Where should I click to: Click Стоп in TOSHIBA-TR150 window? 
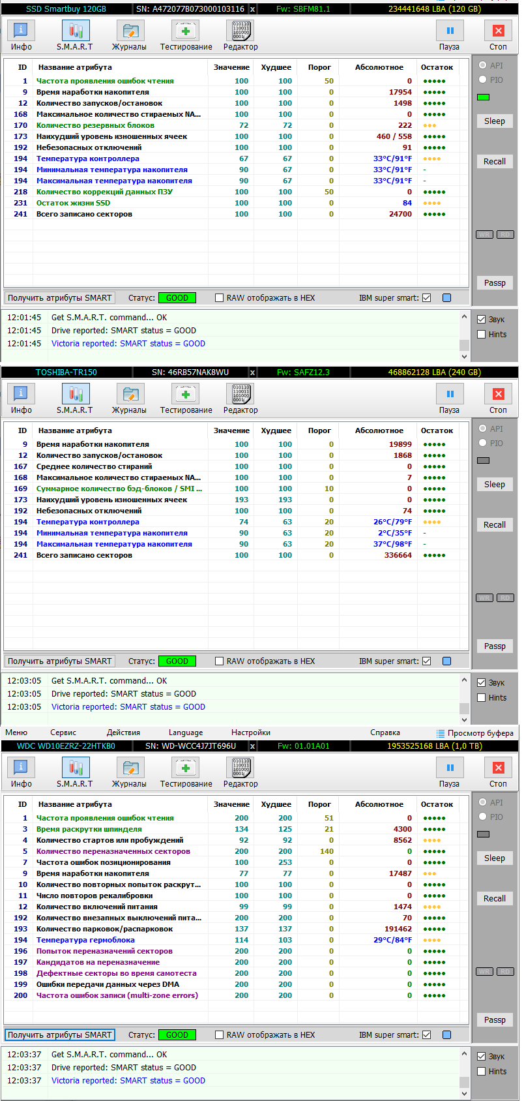(498, 399)
